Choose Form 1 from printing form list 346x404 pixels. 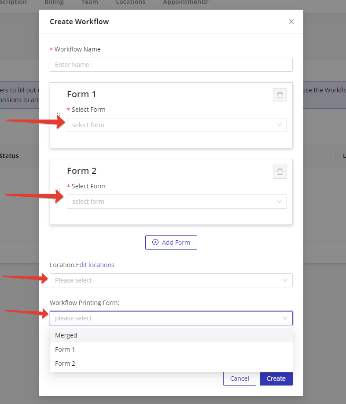[x=171, y=349]
